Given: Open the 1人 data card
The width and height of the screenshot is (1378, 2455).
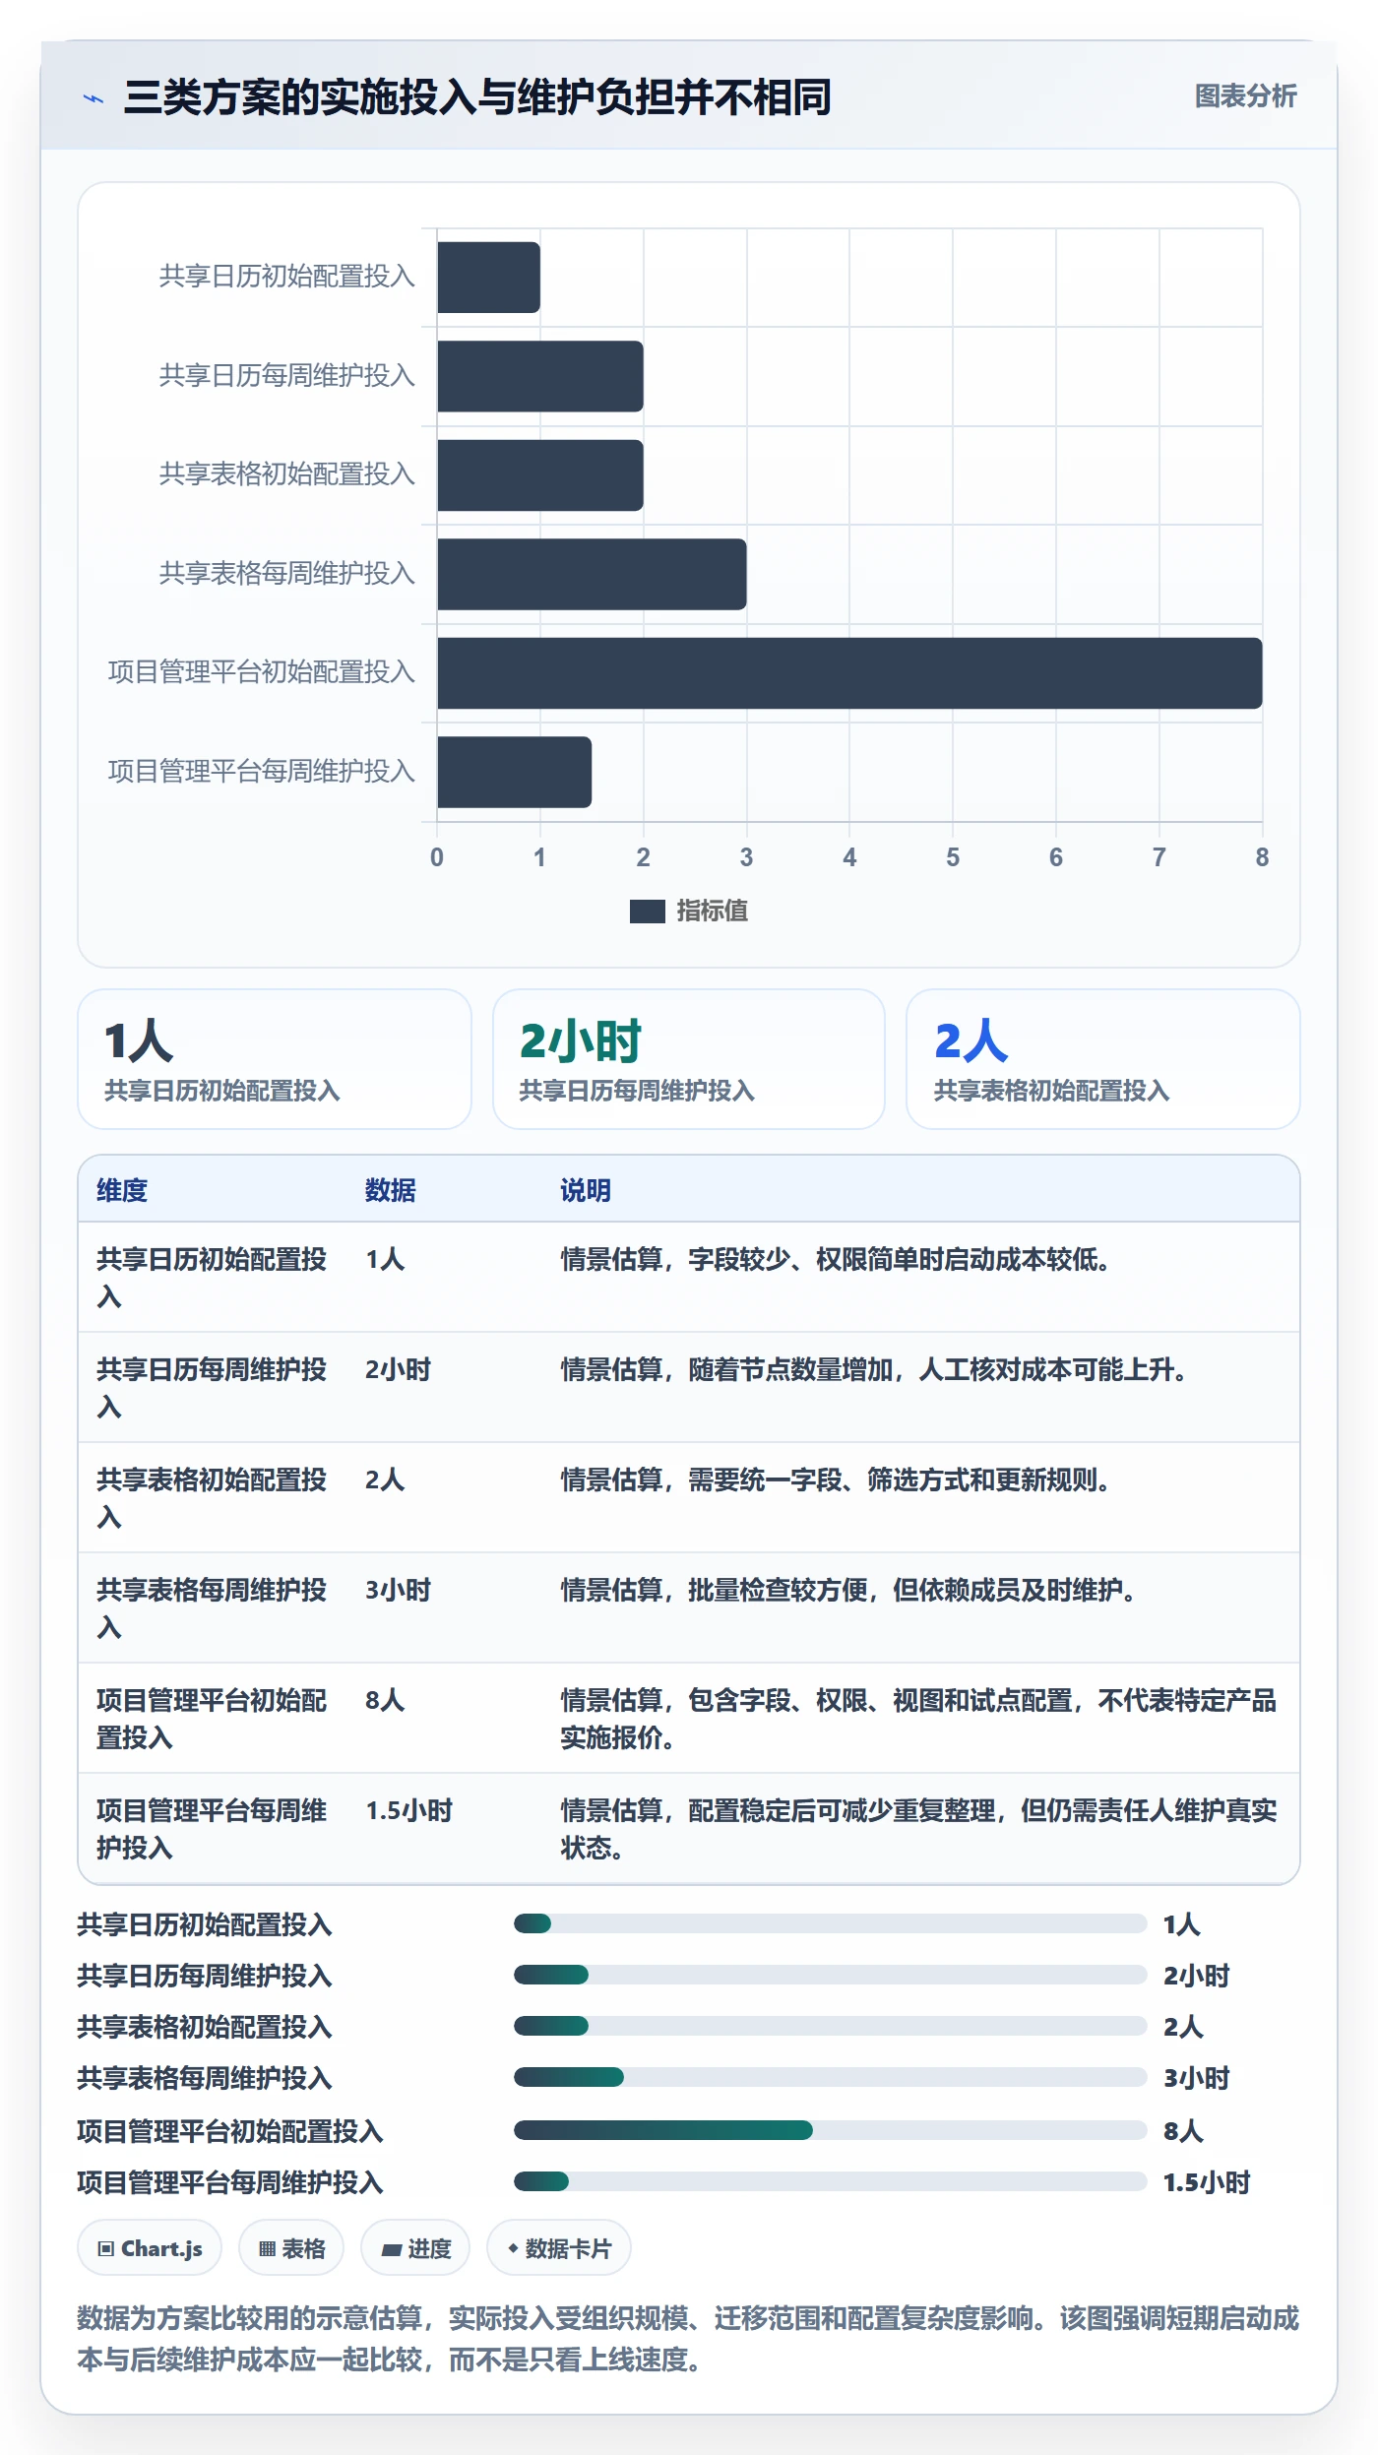Looking at the screenshot, I should [x=275, y=1059].
